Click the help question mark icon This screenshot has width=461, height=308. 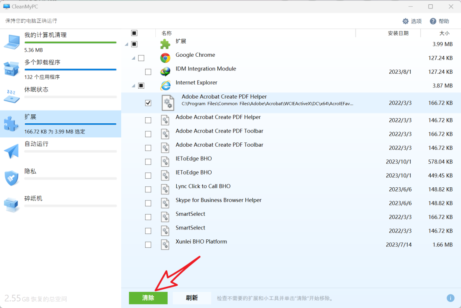pyautogui.click(x=433, y=21)
